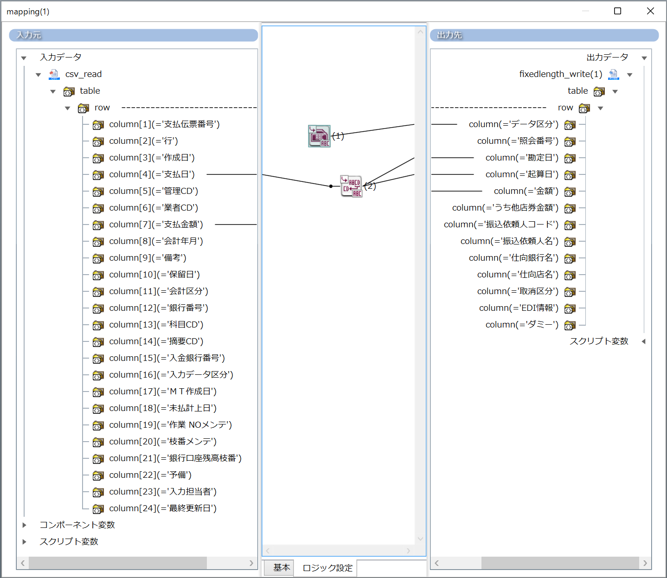Viewport: 667px width, 578px height.
Task: Select column[2](='行') row
Action: coord(144,141)
